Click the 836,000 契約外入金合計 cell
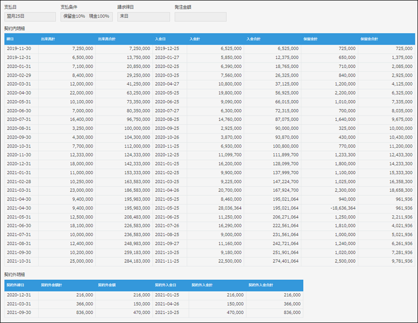The image size is (418, 323). (275, 313)
